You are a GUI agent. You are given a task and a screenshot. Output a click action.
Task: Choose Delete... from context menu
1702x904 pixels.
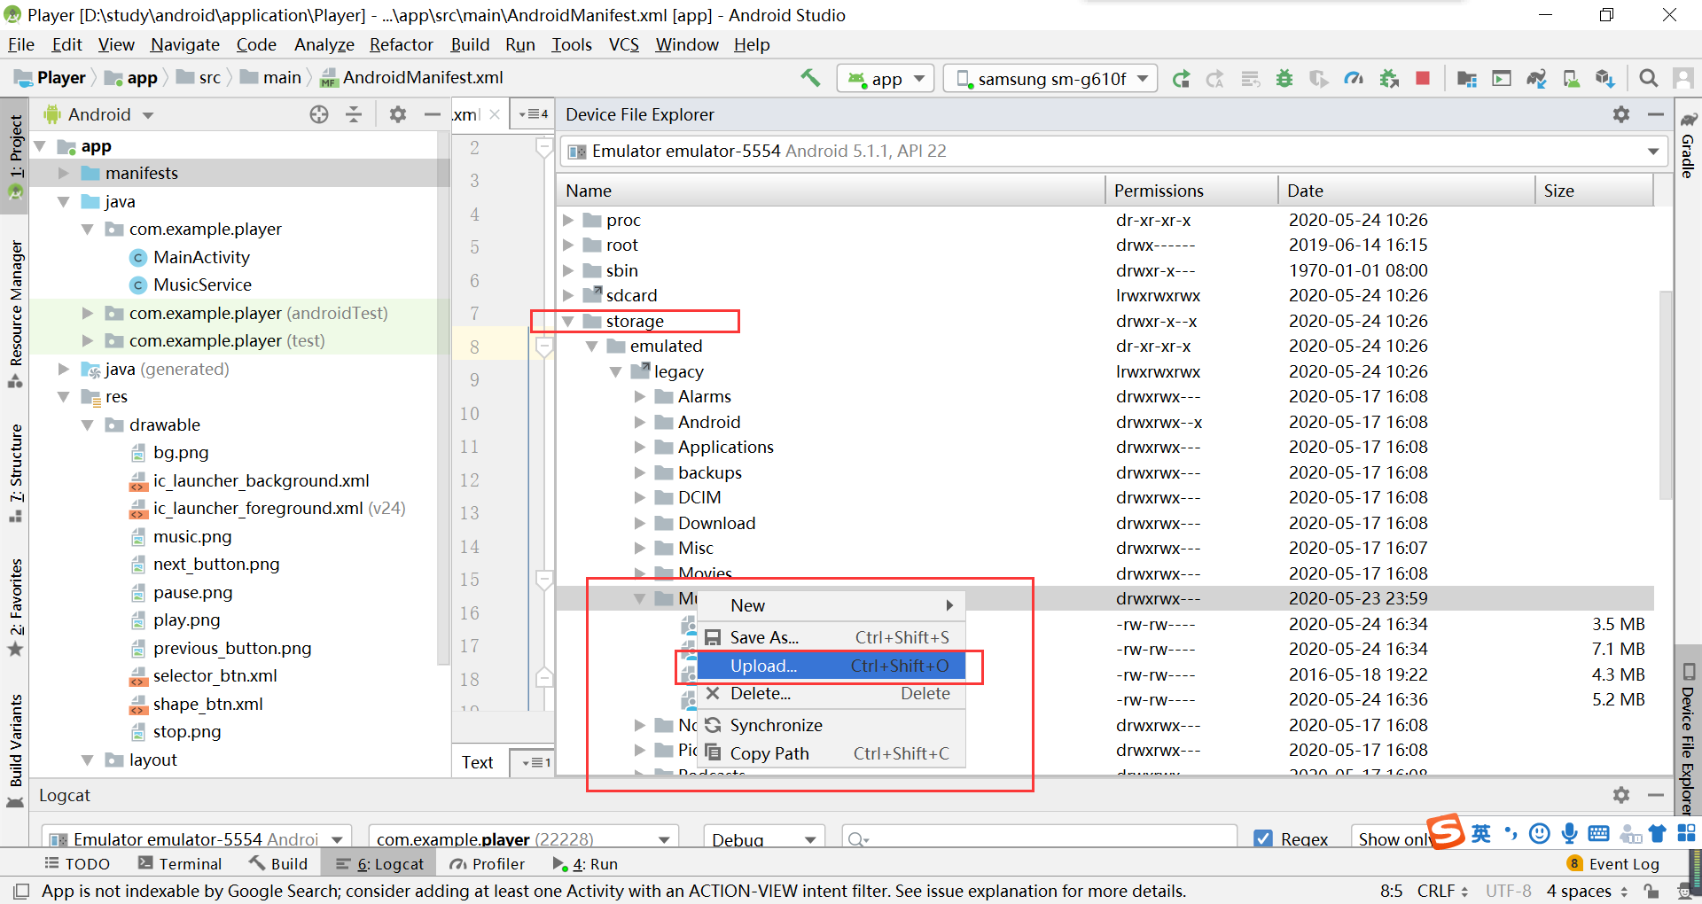pos(831,693)
